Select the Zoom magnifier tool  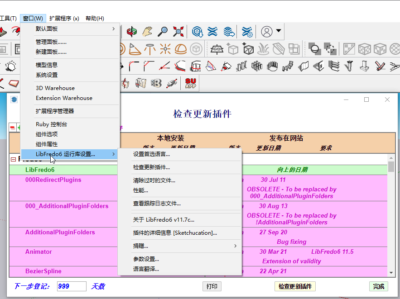pos(163,32)
